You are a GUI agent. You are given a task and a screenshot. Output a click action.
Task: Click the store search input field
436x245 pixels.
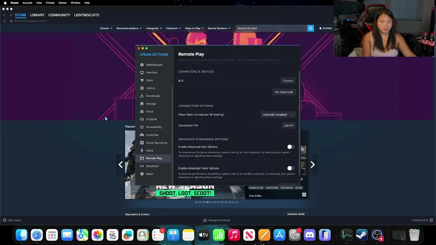(271, 28)
